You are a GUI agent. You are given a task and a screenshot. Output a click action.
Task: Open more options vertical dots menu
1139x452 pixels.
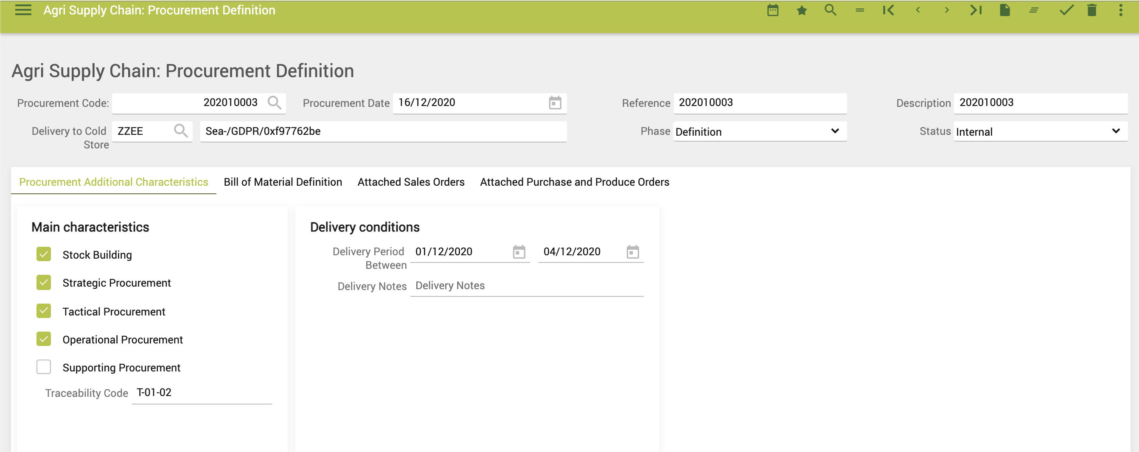(1120, 10)
